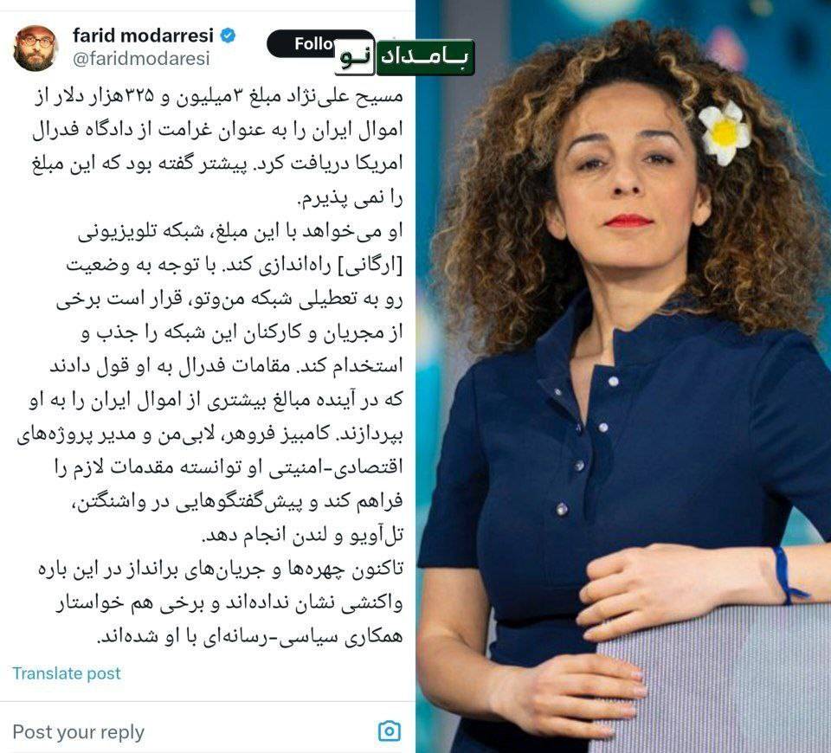This screenshot has width=831, height=753.
Task: Click the blue verified badge icon
Action: click(x=228, y=36)
